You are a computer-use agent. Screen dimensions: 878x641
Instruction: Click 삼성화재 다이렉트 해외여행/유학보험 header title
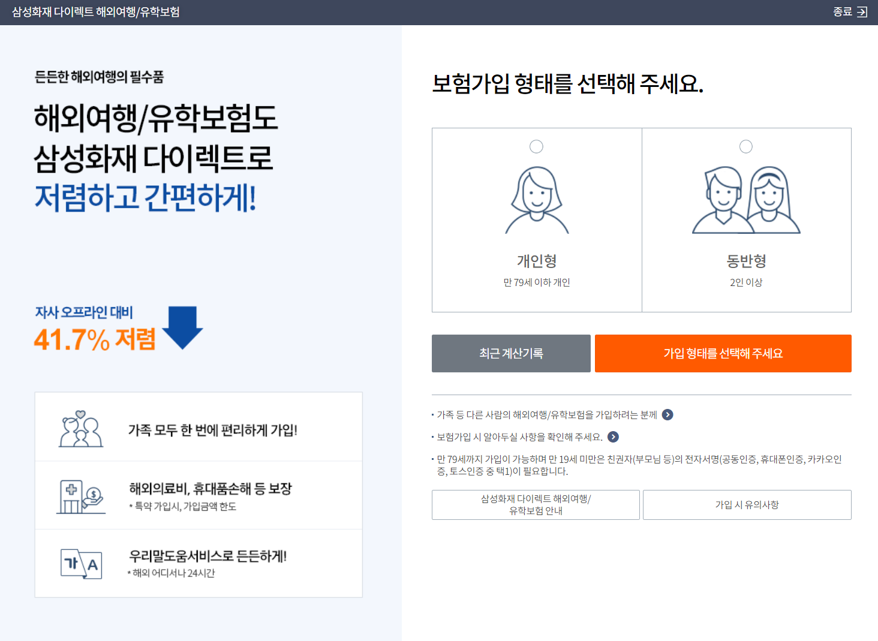(x=96, y=12)
